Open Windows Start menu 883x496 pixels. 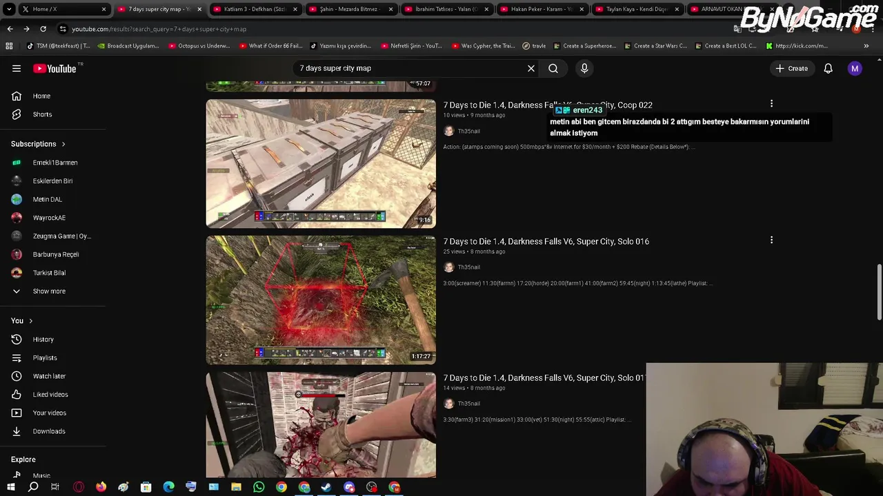click(x=11, y=487)
